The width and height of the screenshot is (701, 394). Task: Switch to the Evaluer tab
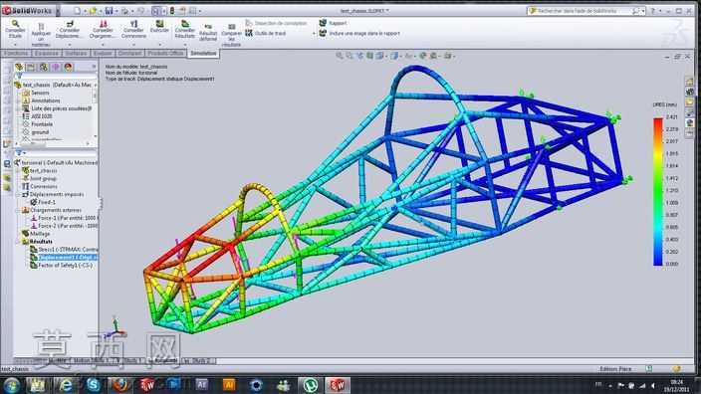[103, 53]
